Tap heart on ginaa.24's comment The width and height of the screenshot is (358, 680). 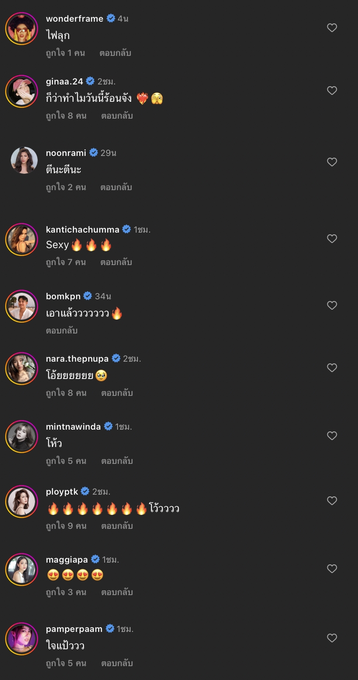coord(332,91)
